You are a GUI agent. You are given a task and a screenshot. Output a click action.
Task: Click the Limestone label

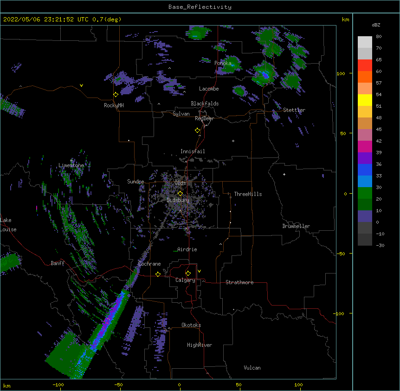[71, 165]
